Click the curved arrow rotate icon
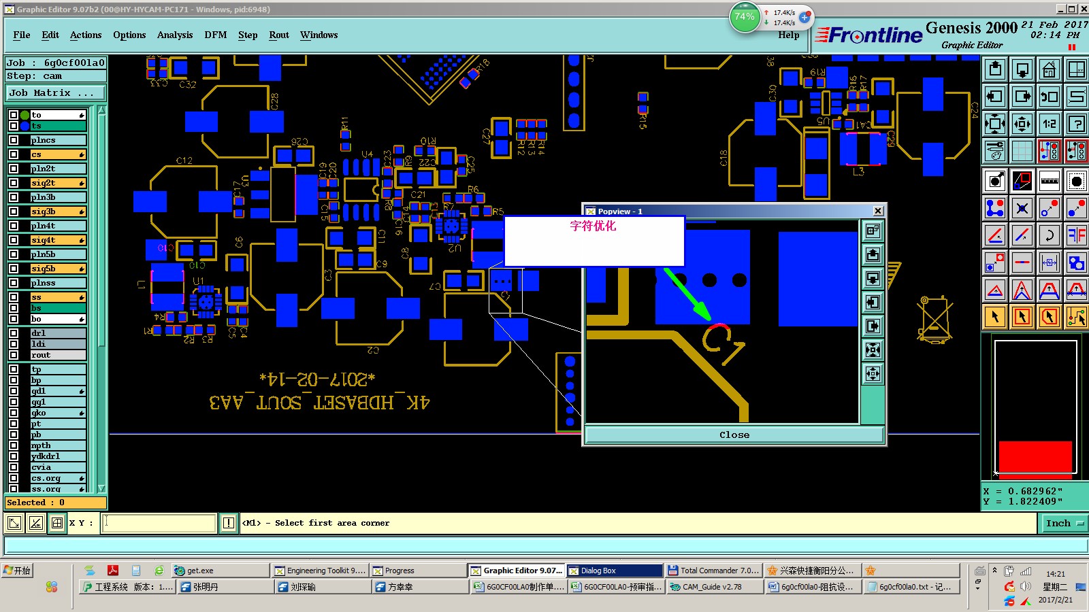Screen dimensions: 1089x612 1050,235
